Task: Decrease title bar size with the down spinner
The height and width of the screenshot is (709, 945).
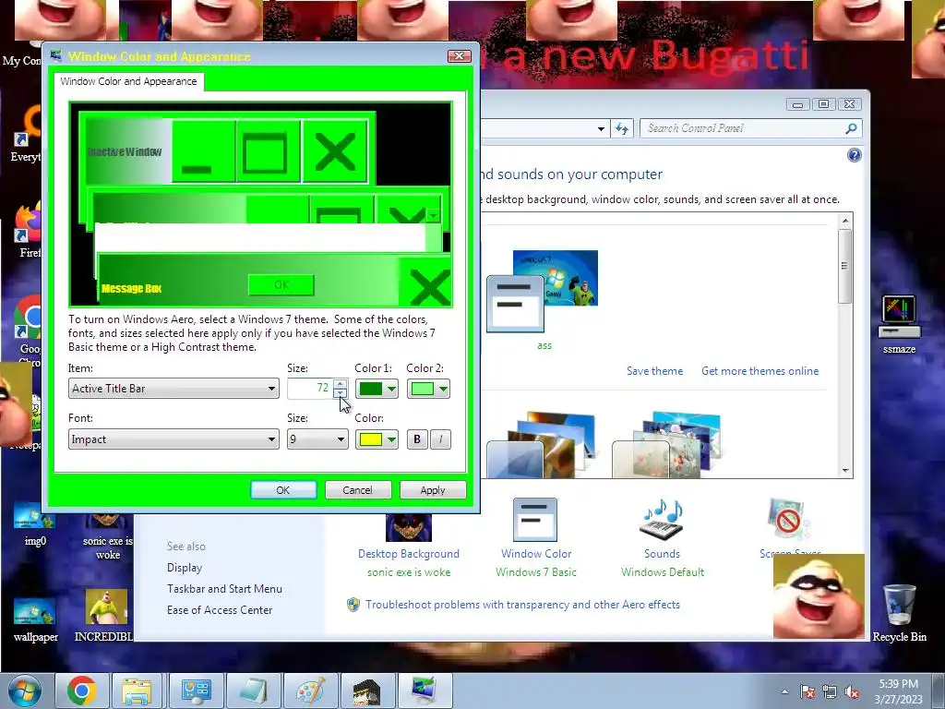Action: 340,393
